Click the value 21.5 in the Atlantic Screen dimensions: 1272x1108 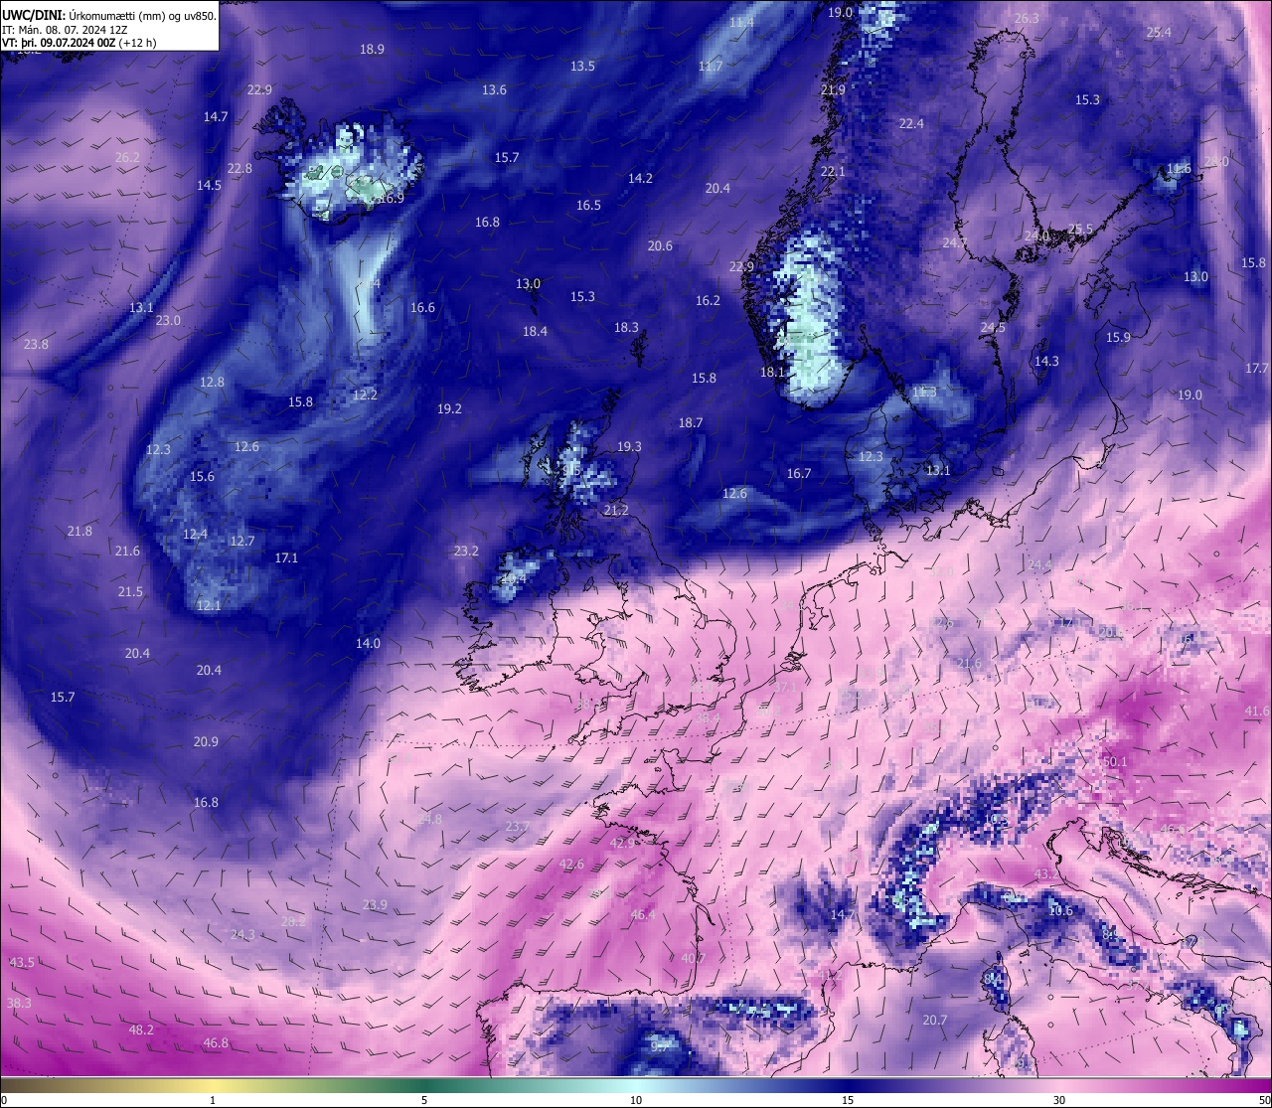coord(130,591)
